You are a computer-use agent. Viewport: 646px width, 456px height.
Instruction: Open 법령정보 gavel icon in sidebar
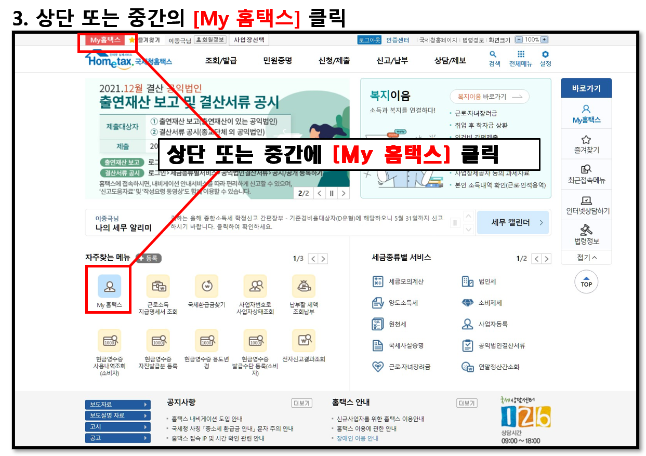[x=586, y=234]
